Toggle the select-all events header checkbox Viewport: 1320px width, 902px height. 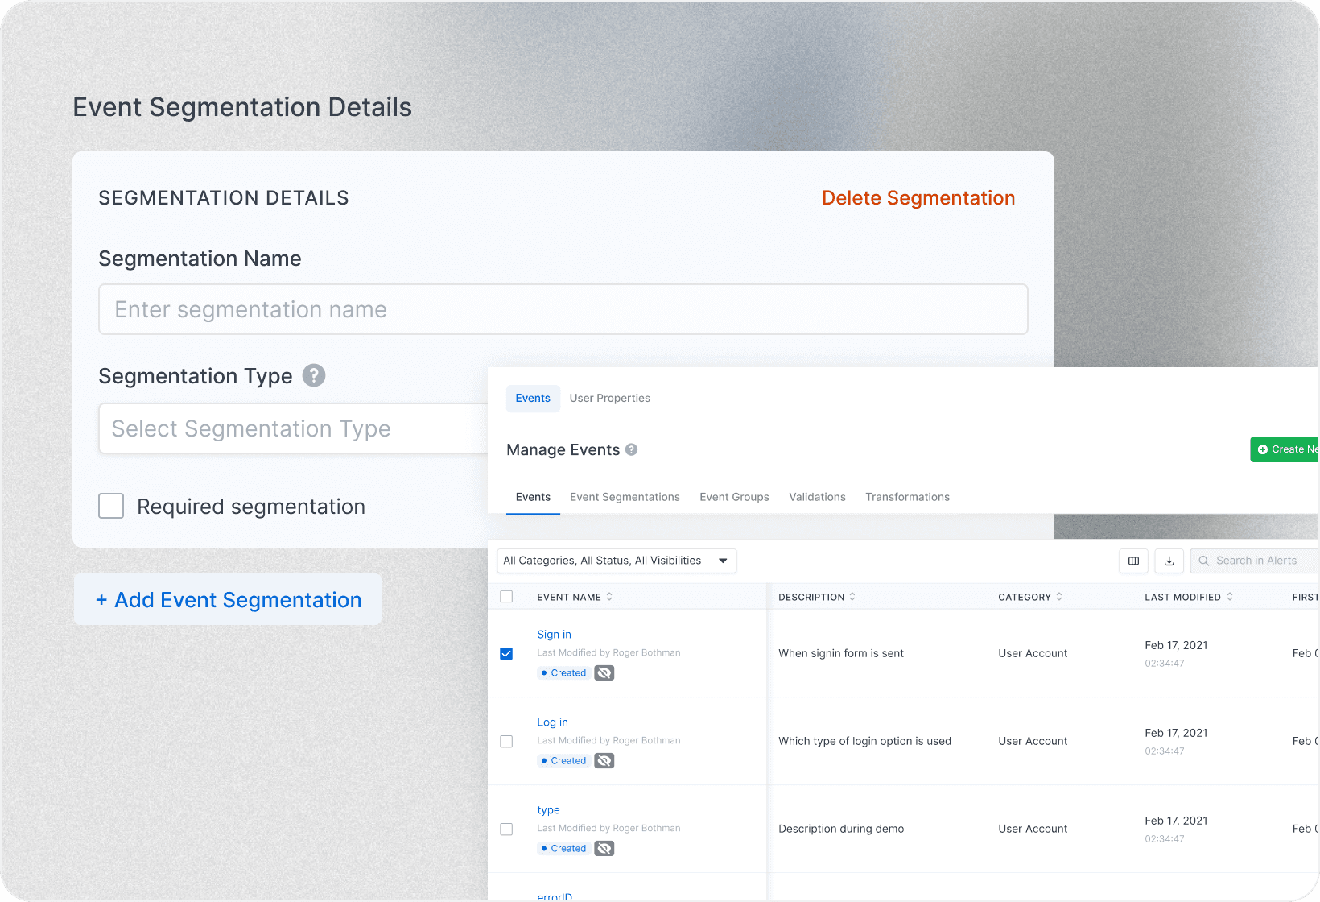pos(506,597)
